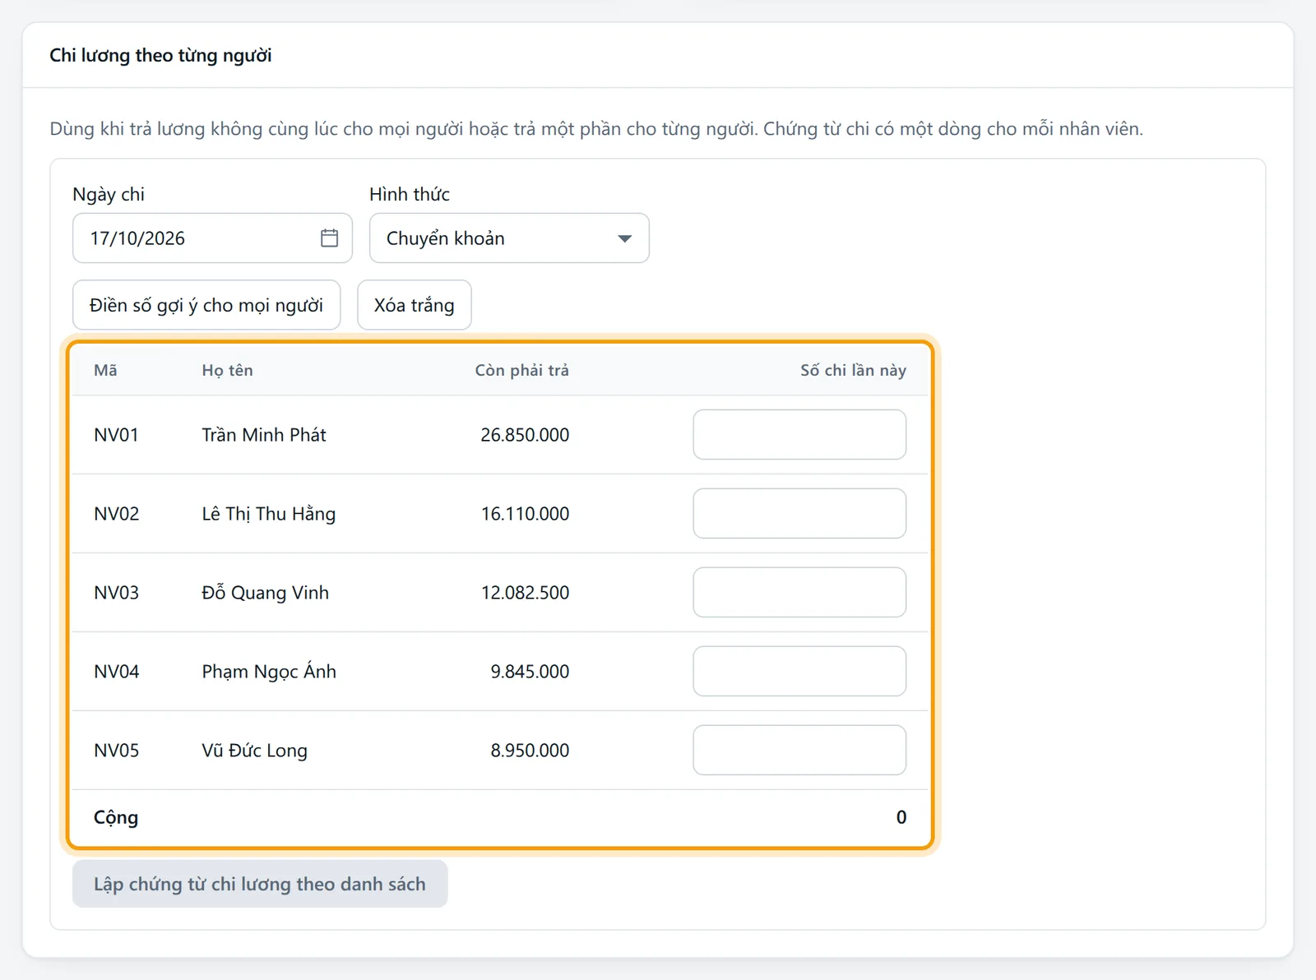Image resolution: width=1316 pixels, height=980 pixels.
Task: Select employee code NV01
Action: tap(116, 435)
